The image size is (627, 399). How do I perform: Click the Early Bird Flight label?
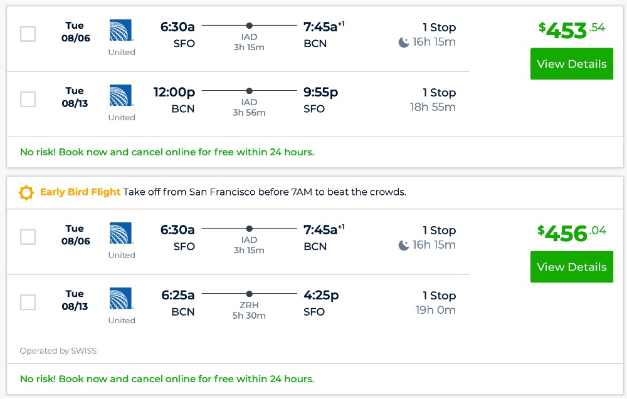pos(80,192)
